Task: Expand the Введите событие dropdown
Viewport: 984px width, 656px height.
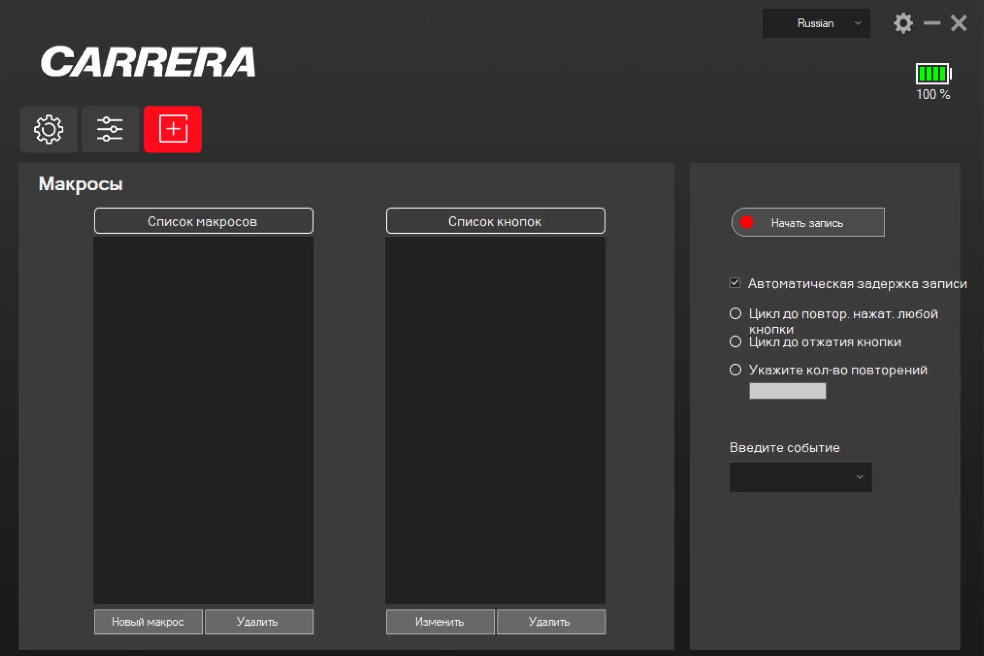Action: [x=800, y=477]
